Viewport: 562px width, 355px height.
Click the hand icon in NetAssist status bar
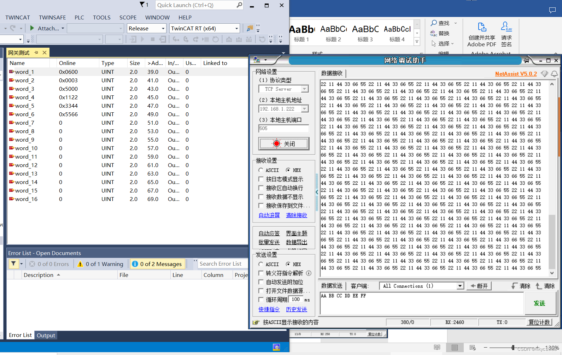tap(256, 322)
